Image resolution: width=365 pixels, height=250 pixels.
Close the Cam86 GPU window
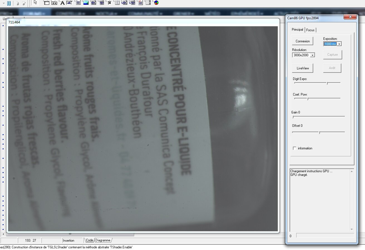point(350,17)
